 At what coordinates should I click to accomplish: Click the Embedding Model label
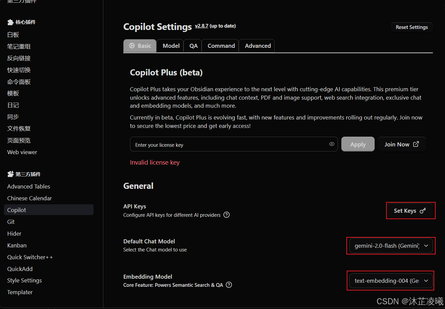[148, 277]
